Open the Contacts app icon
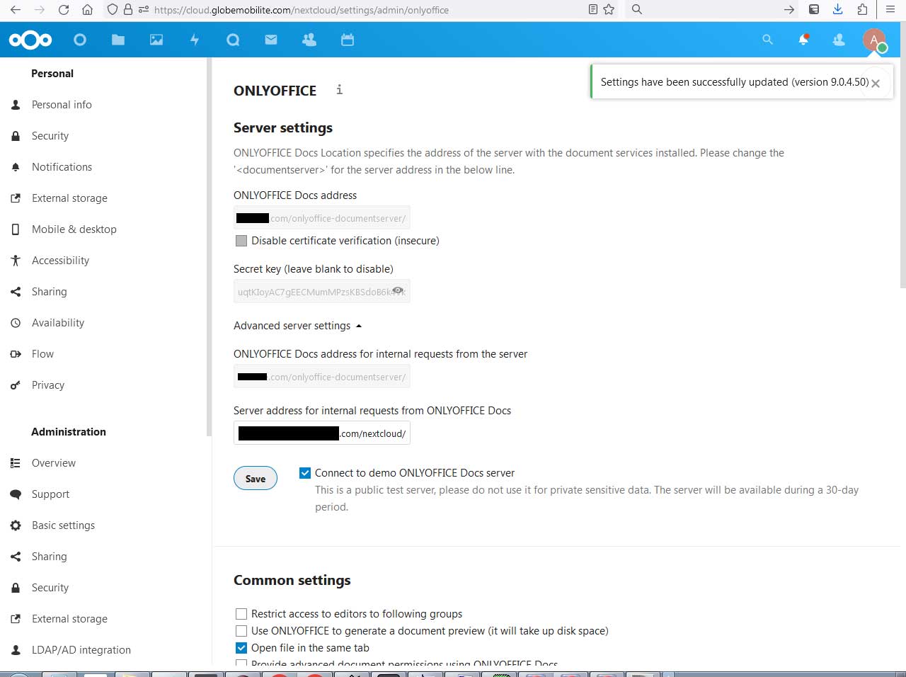Viewport: 906px width, 677px height. click(x=309, y=40)
